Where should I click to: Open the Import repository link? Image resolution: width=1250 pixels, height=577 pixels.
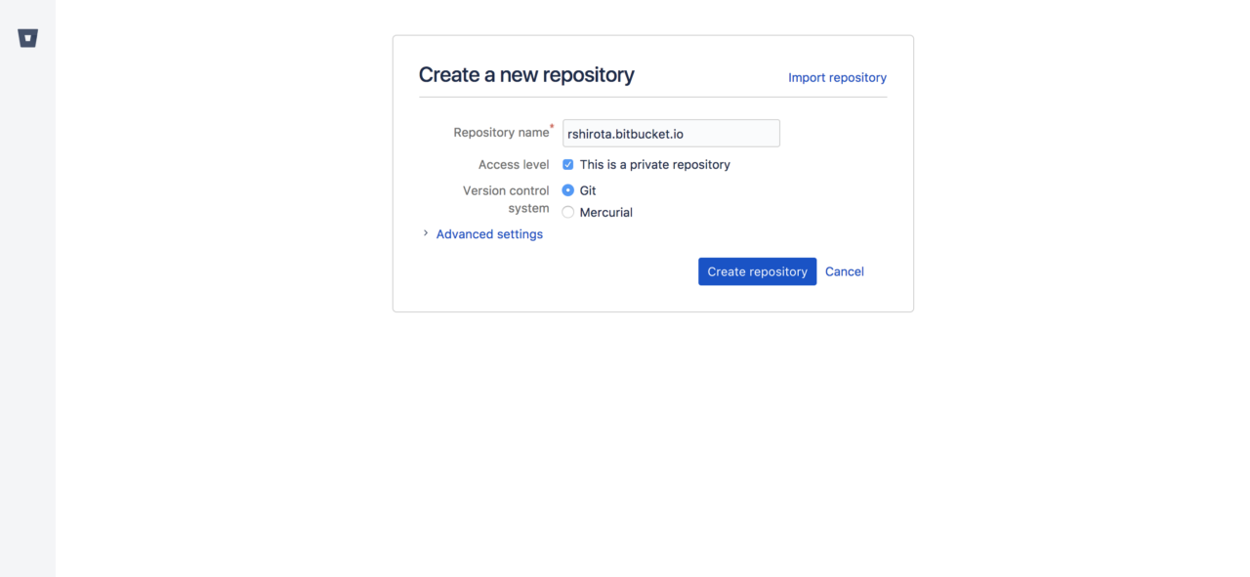837,77
